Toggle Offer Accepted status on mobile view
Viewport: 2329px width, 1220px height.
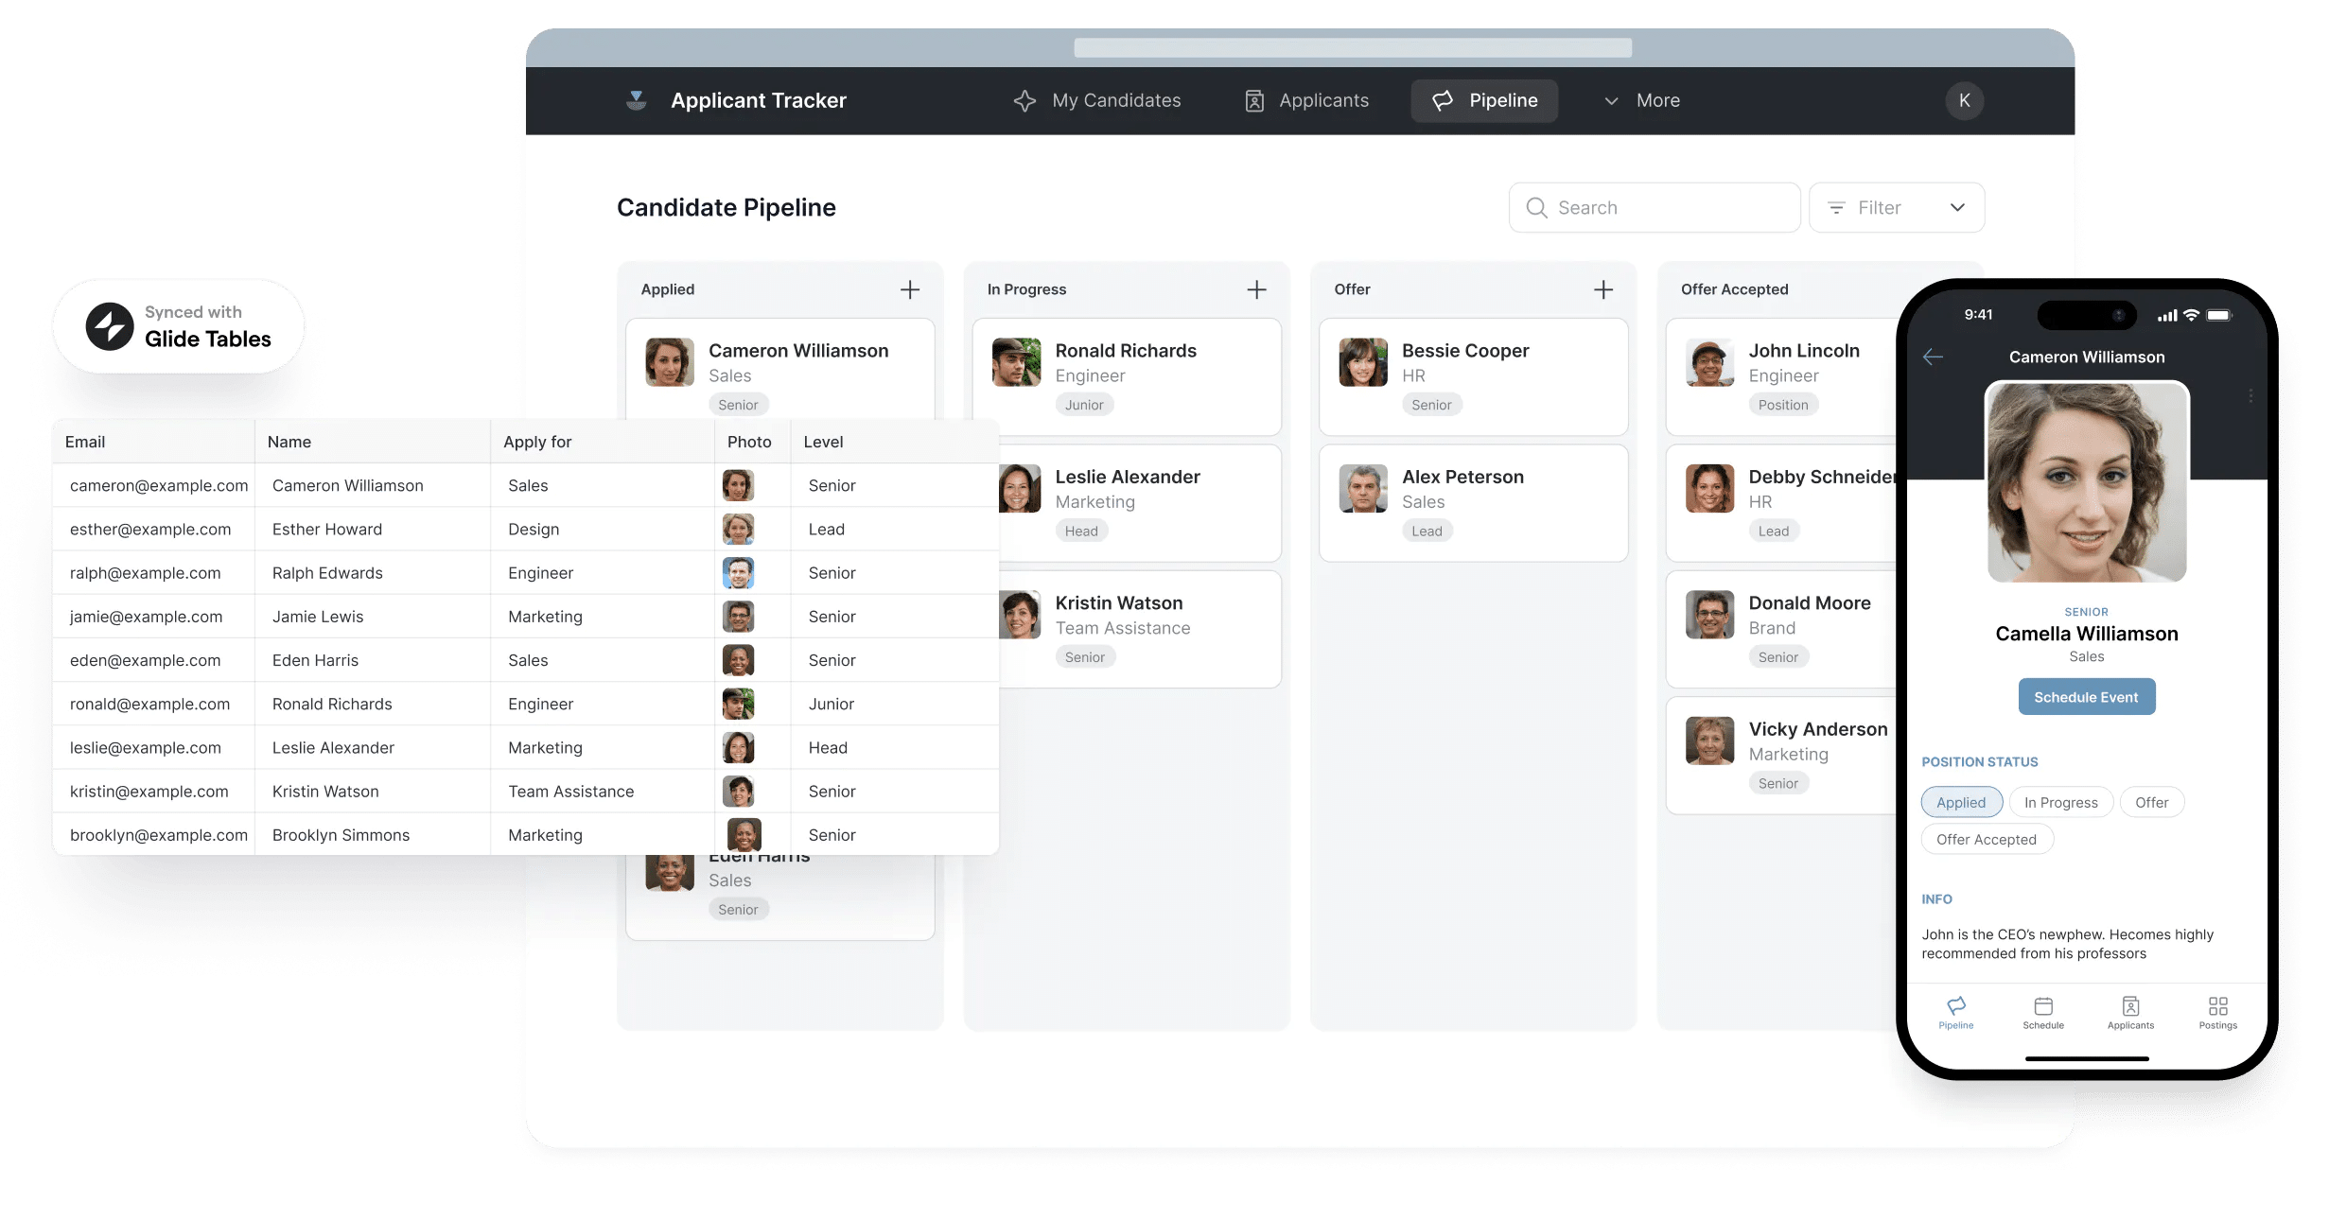[1988, 838]
